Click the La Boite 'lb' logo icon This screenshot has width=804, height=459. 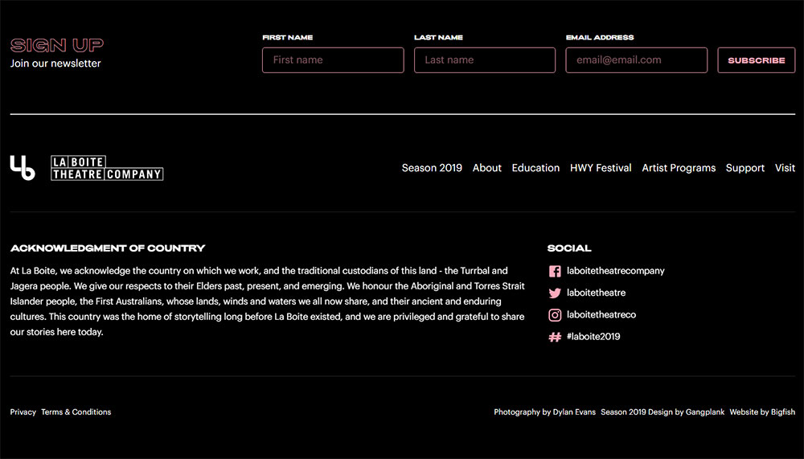[23, 167]
